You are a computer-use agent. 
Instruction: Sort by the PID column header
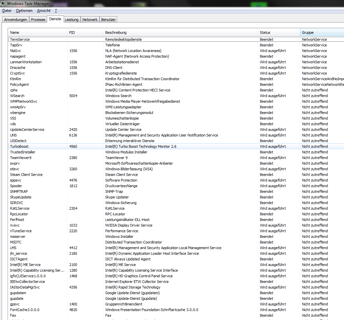[x=85, y=32]
